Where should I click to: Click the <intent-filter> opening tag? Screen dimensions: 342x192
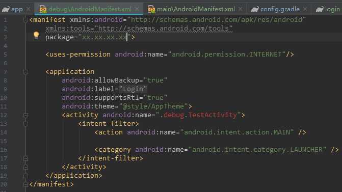point(109,124)
